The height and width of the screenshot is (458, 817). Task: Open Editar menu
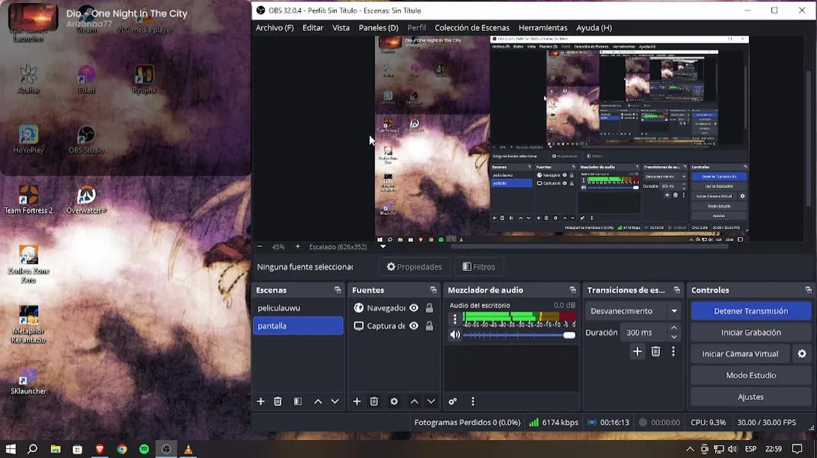click(x=312, y=27)
